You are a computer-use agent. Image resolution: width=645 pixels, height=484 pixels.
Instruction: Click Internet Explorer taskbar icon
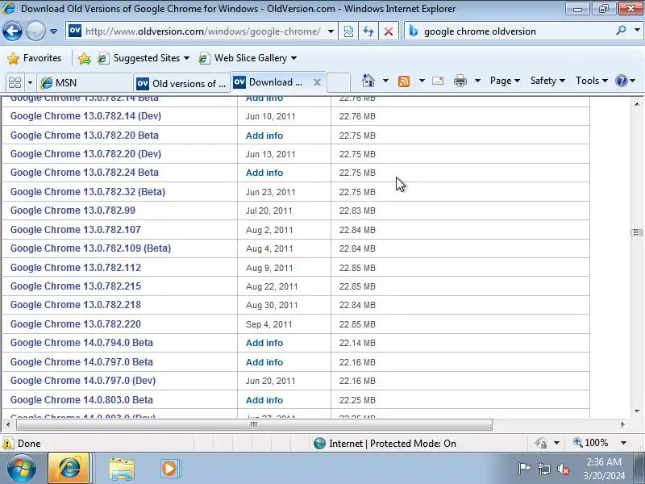pos(69,468)
